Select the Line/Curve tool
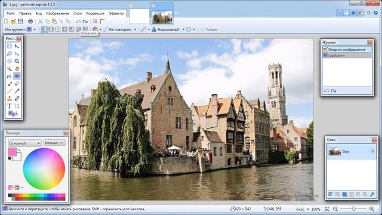Image resolution: width=382 pixels, height=215 pixels. point(17,106)
